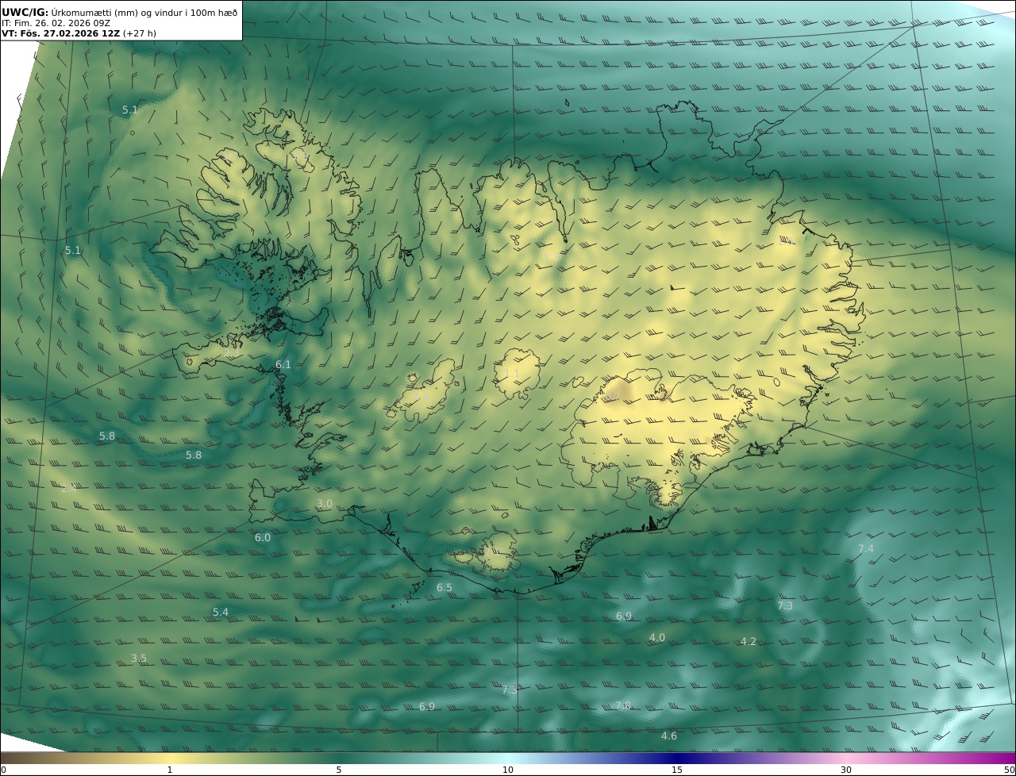Image resolution: width=1016 pixels, height=776 pixels.
Task: Click the 4.6 value label on the map
Action: tap(669, 736)
